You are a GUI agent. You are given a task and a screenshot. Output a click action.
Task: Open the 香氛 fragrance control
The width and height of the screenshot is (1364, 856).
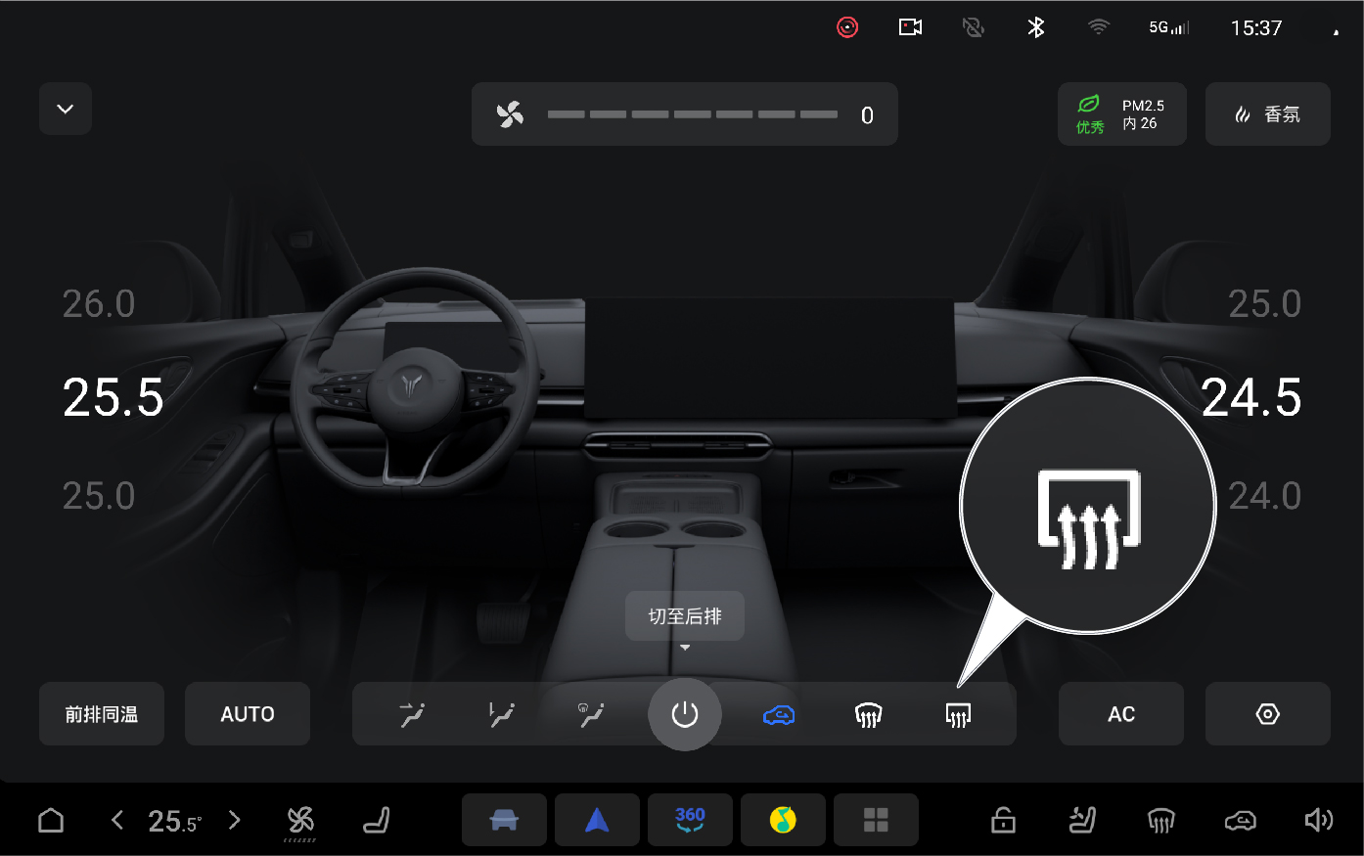(x=1267, y=114)
